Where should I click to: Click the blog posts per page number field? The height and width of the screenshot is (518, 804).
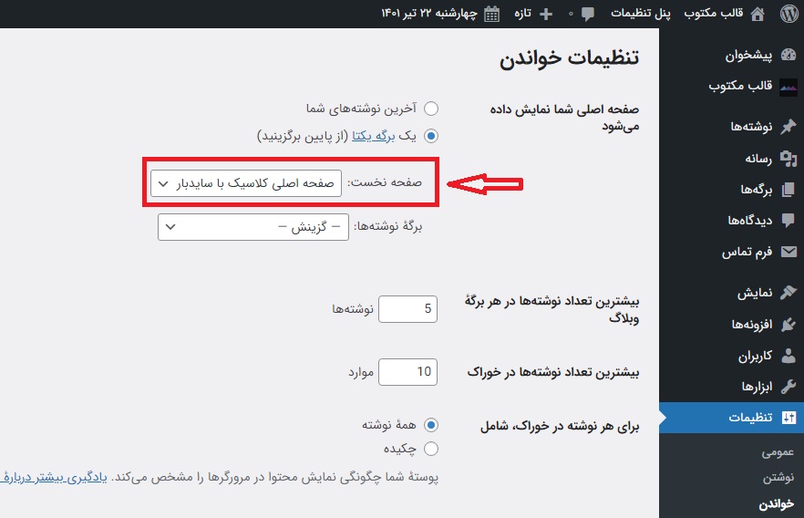[407, 309]
